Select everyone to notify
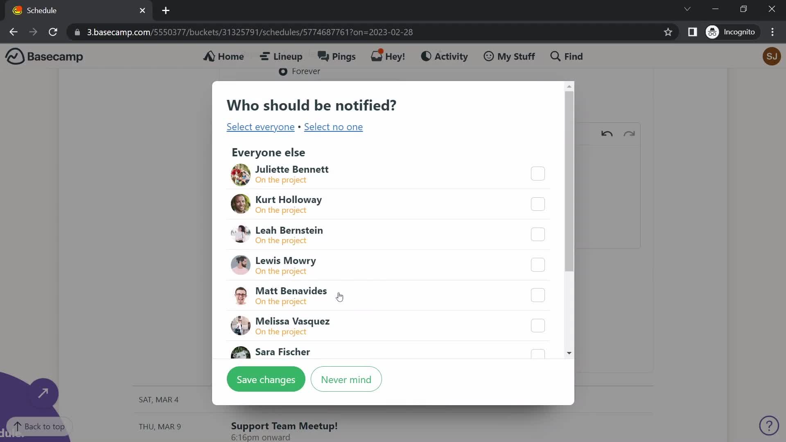 [260, 127]
